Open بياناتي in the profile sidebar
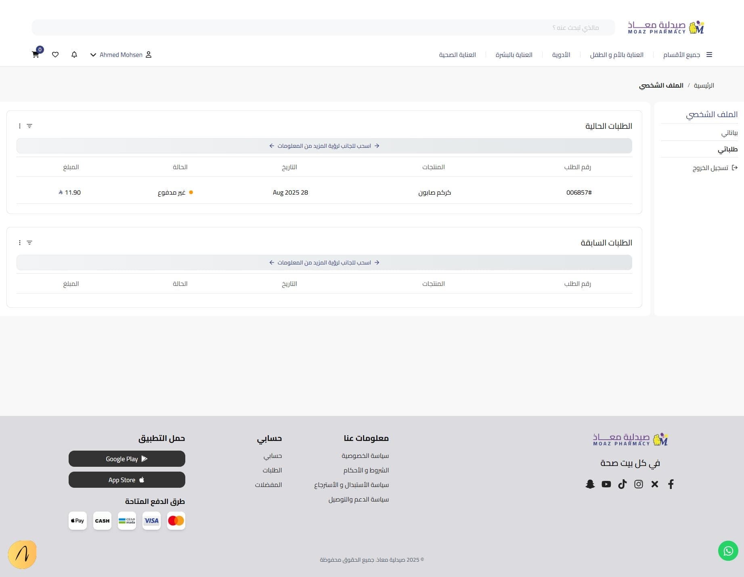 click(729, 132)
